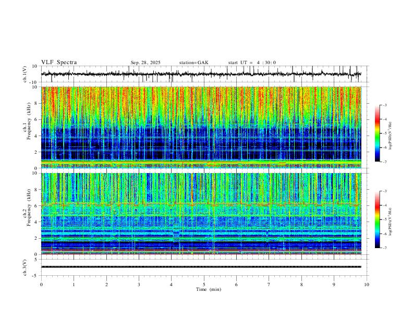Select the date Sep. 28, 2025
413x319 pixels.
pyautogui.click(x=145, y=63)
